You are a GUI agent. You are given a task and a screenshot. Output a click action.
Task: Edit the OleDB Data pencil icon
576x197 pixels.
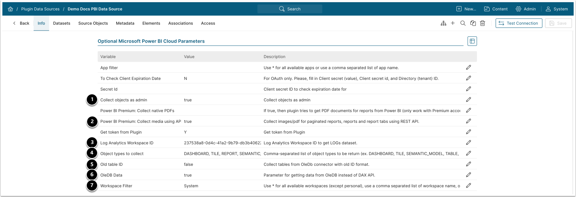click(x=468, y=175)
